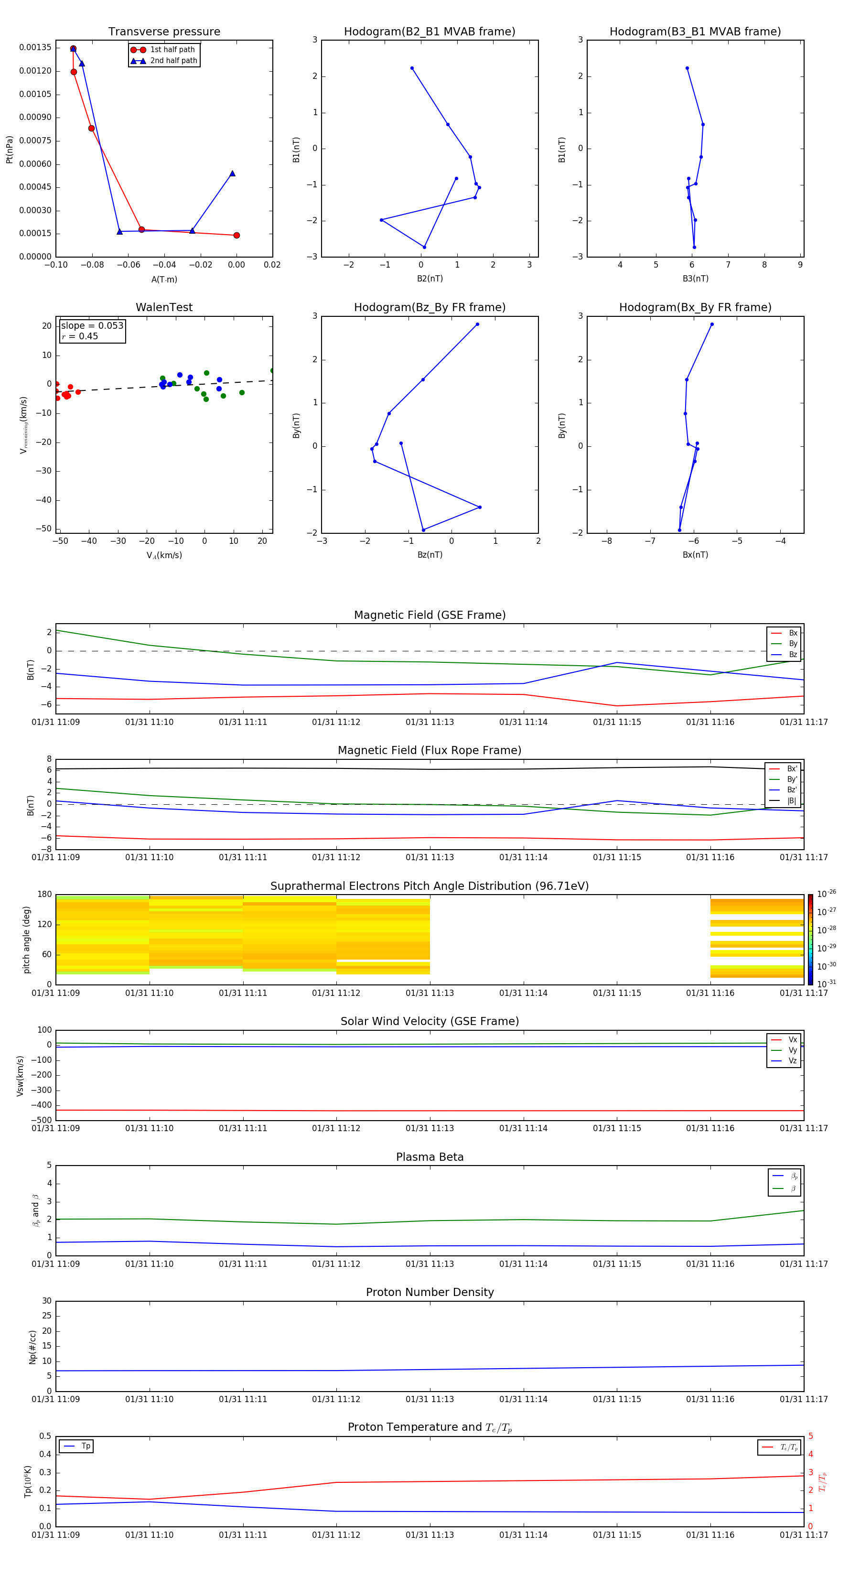
Task: Click the 'A(T·m)' axis label
Action: 164,280
